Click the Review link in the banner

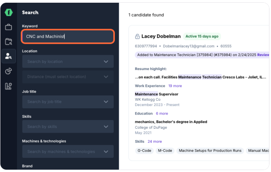click(263, 55)
